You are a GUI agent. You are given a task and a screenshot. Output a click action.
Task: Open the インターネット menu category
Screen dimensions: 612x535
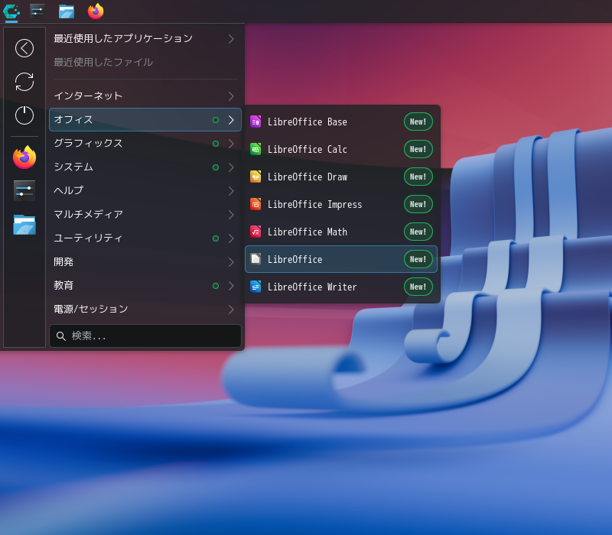point(145,96)
